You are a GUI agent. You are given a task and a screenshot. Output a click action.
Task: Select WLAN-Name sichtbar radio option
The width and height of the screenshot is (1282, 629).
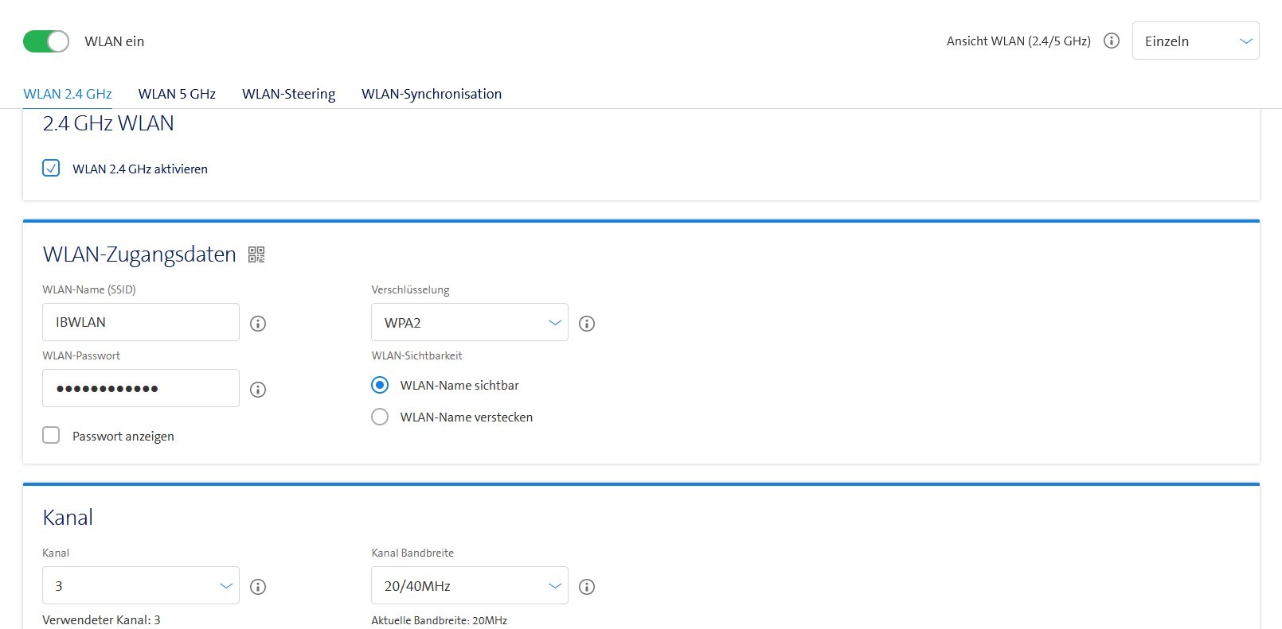[x=380, y=385]
